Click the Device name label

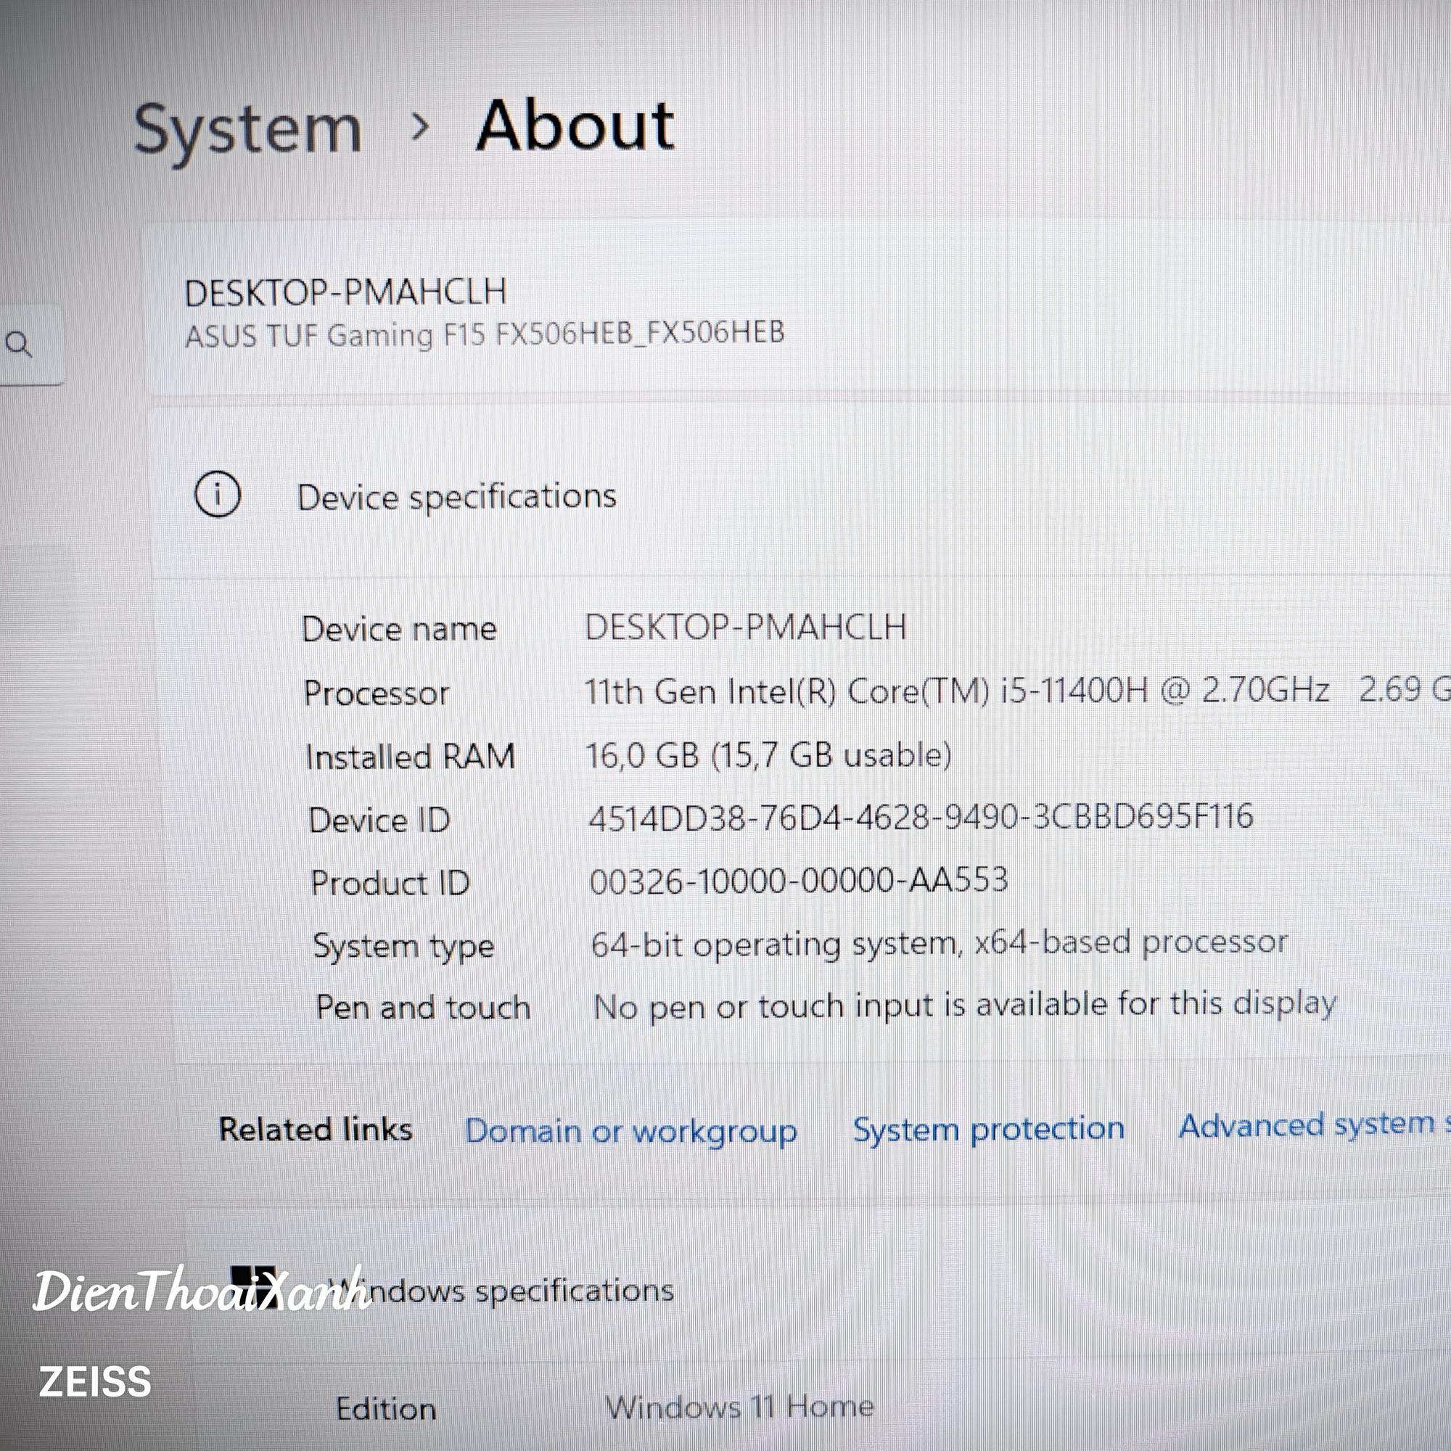[x=399, y=628]
